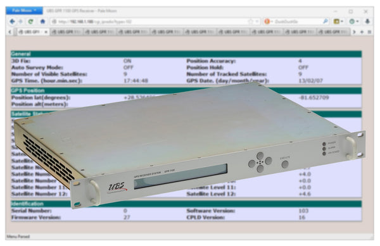
Task: Click the "Position lat(degrees):" label
Action: pyautogui.click(x=41, y=97)
